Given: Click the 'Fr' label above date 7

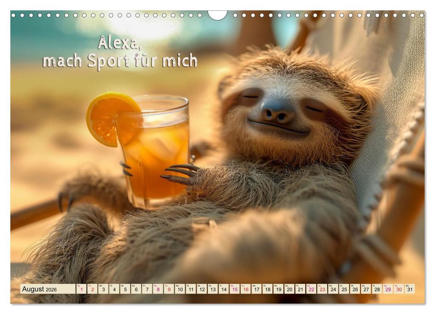Looking at the screenshot, I should [x=143, y=285].
